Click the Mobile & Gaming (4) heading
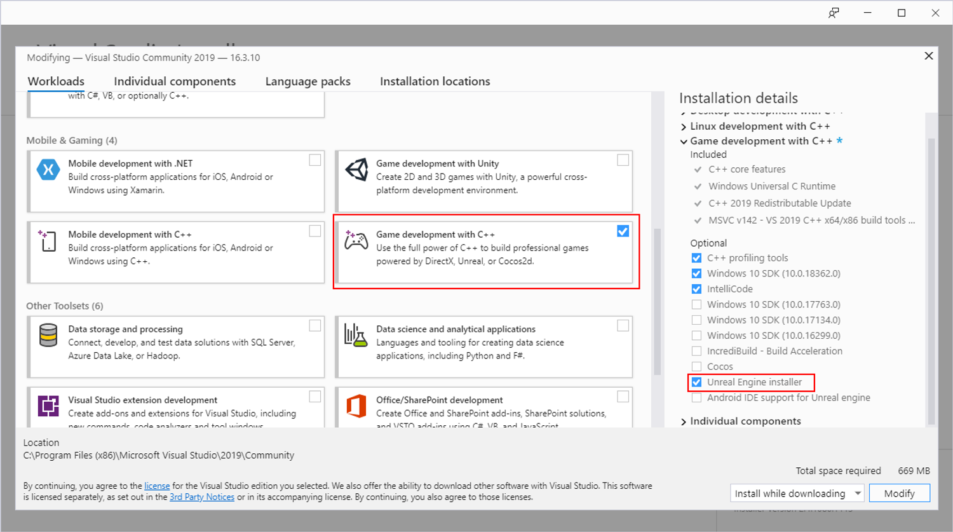This screenshot has width=953, height=532. 72,140
